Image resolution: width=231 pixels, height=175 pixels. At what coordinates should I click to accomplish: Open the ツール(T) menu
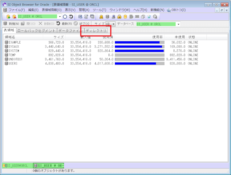point(99,10)
